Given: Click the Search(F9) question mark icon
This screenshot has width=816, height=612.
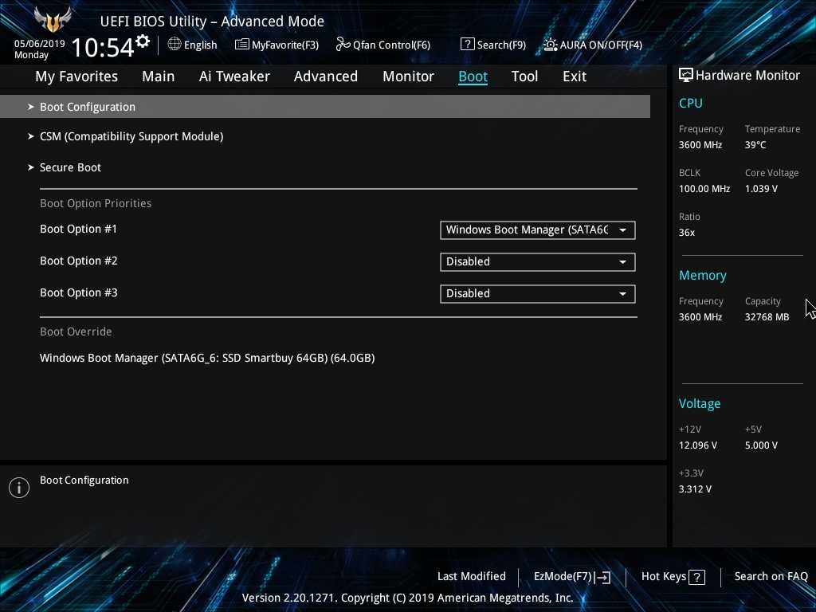Looking at the screenshot, I should tap(468, 45).
